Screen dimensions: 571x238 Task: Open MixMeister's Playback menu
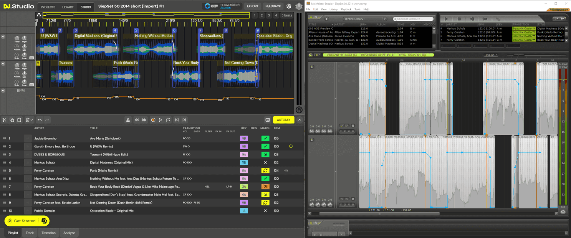[346, 9]
